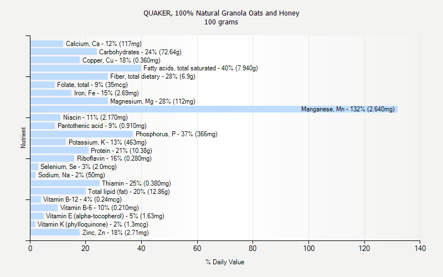Click 'Riboflavin - 16% (0.280mg)' label
The image size is (443, 277).
pyautogui.click(x=114, y=158)
